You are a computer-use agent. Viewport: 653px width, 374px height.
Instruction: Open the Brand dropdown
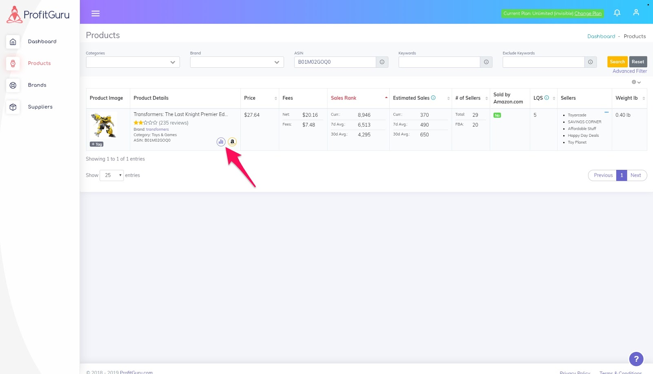237,62
